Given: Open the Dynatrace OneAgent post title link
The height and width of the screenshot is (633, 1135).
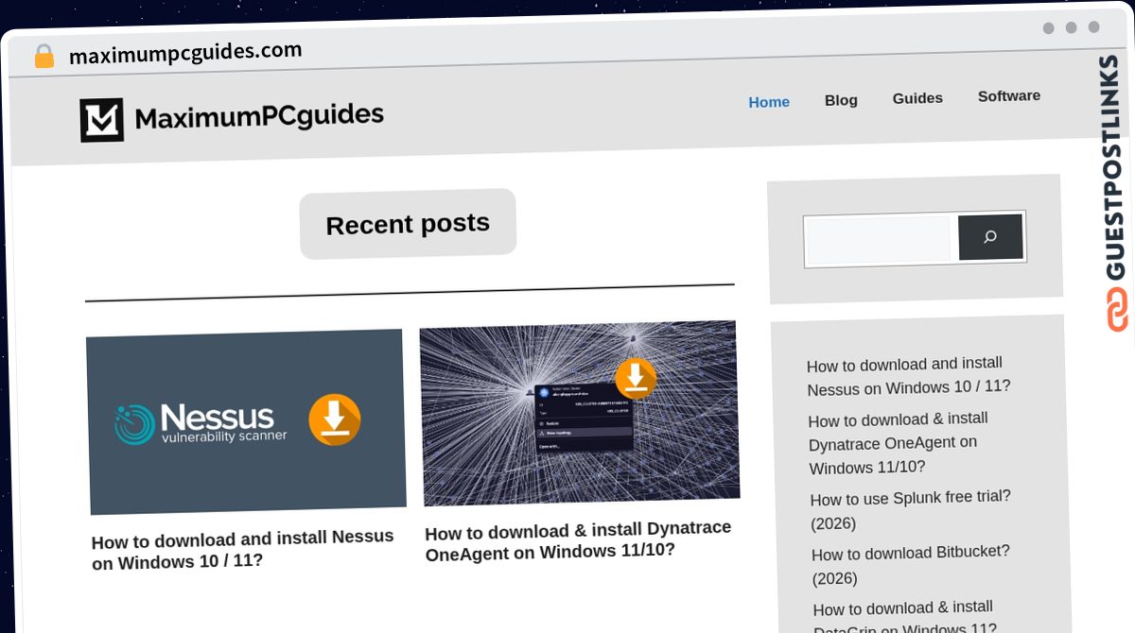Looking at the screenshot, I should click(x=578, y=540).
